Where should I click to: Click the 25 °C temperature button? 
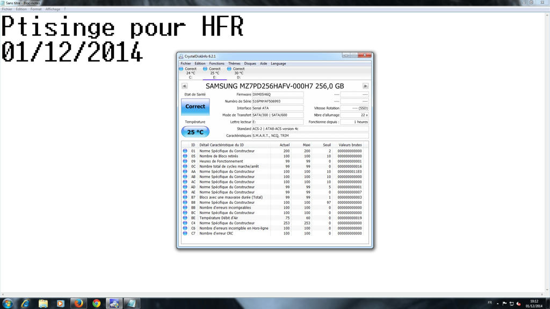(196, 132)
